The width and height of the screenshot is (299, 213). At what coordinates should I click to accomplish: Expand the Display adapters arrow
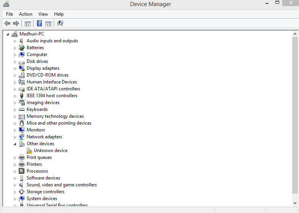[15, 69]
